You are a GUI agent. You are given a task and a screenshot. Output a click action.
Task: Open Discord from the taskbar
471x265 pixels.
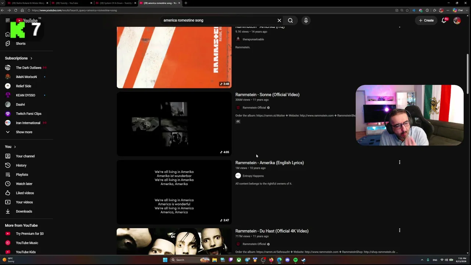coord(287,260)
